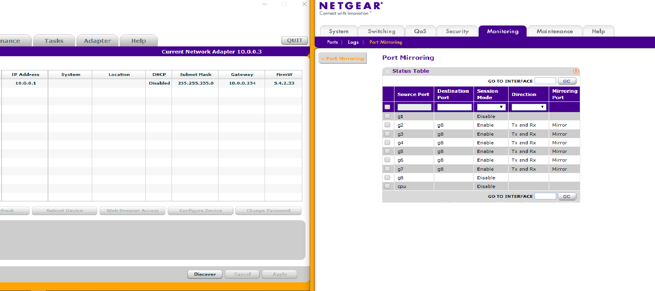
Task: Open the Security tab
Action: pyautogui.click(x=457, y=31)
